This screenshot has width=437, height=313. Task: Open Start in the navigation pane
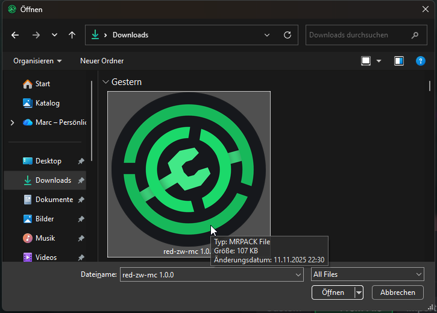[x=43, y=84]
